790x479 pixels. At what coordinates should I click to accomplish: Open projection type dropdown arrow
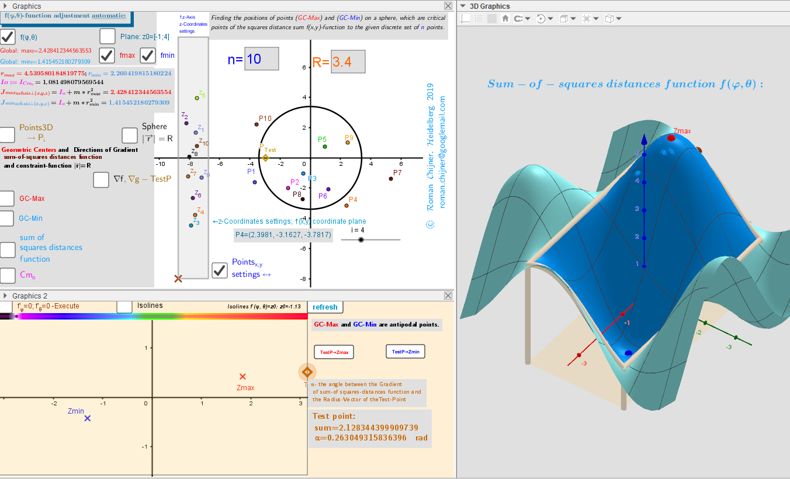(x=618, y=19)
